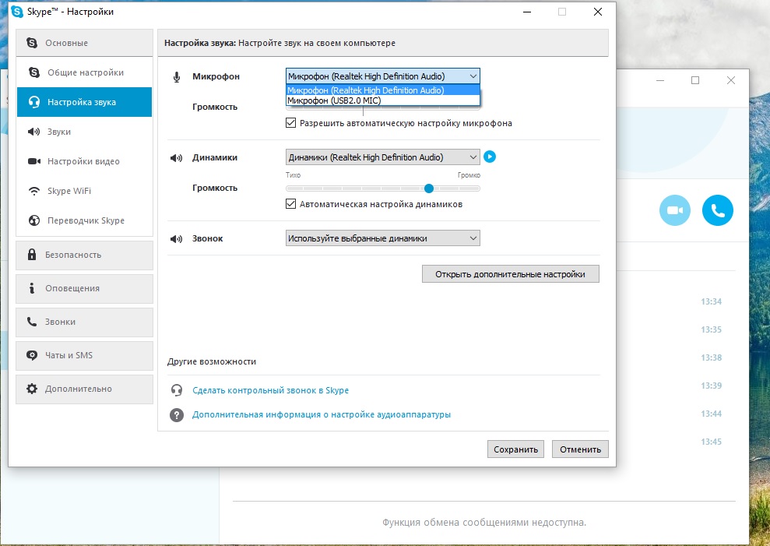
Task: Open the Звонок device dropdown
Action: [x=382, y=238]
